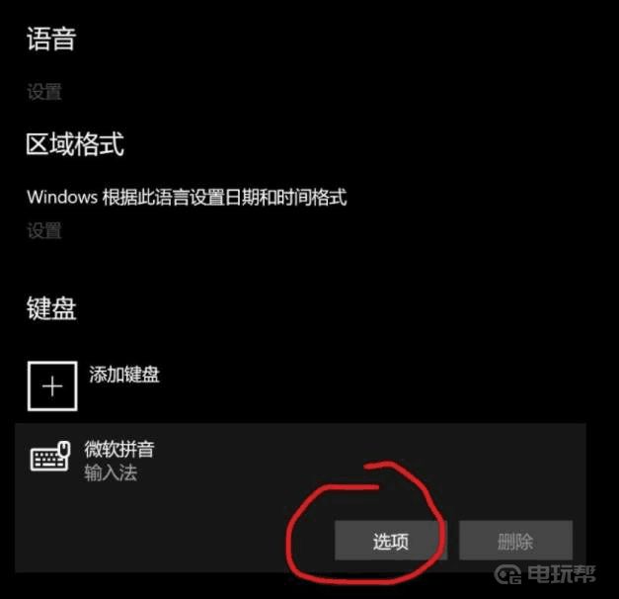Click the plus icon to add a keyboard

52,385
